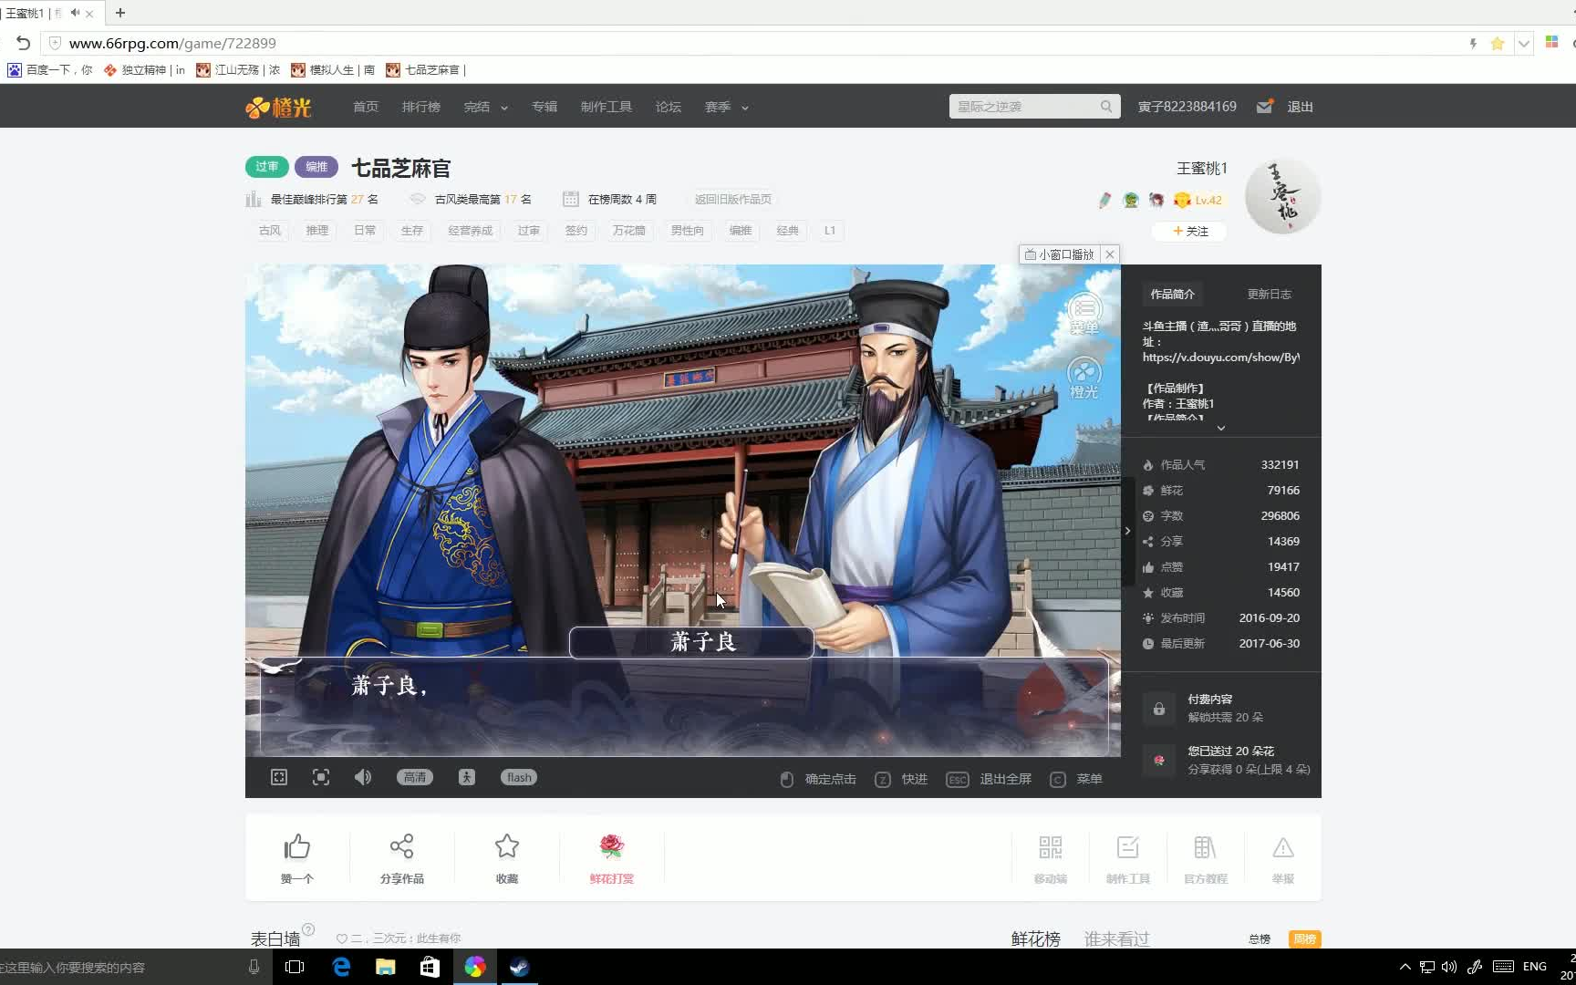1576x985 pixels.
Task: Open the 官方教程 book icon
Action: point(1206,847)
